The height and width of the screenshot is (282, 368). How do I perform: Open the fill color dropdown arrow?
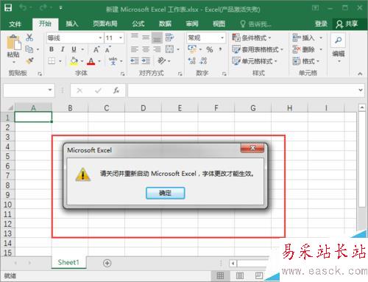point(82,61)
